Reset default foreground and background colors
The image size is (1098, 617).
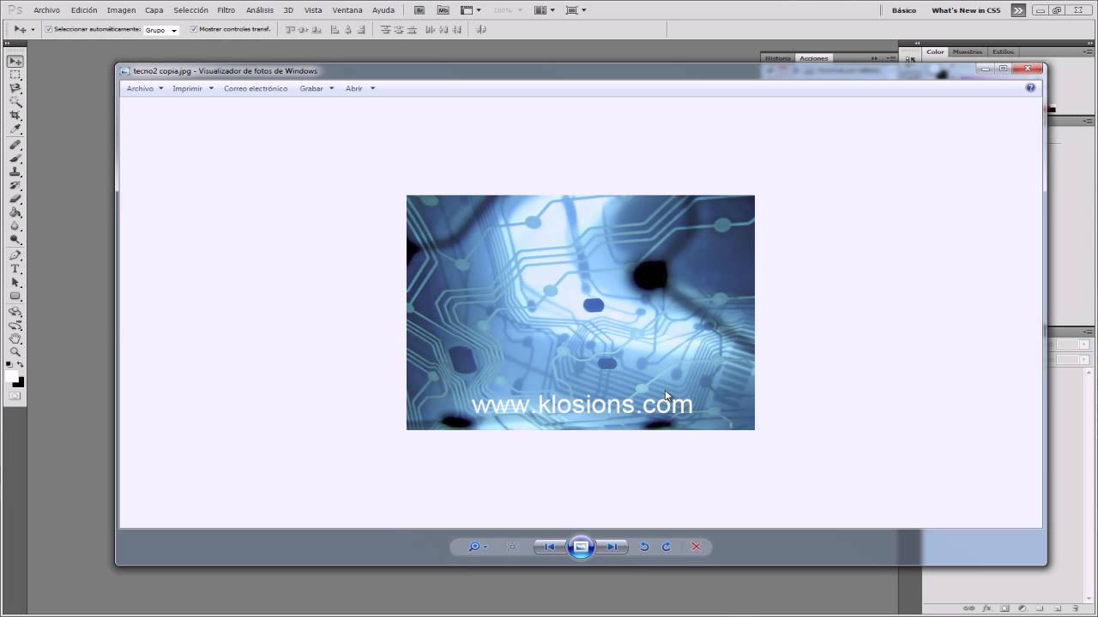coord(9,365)
